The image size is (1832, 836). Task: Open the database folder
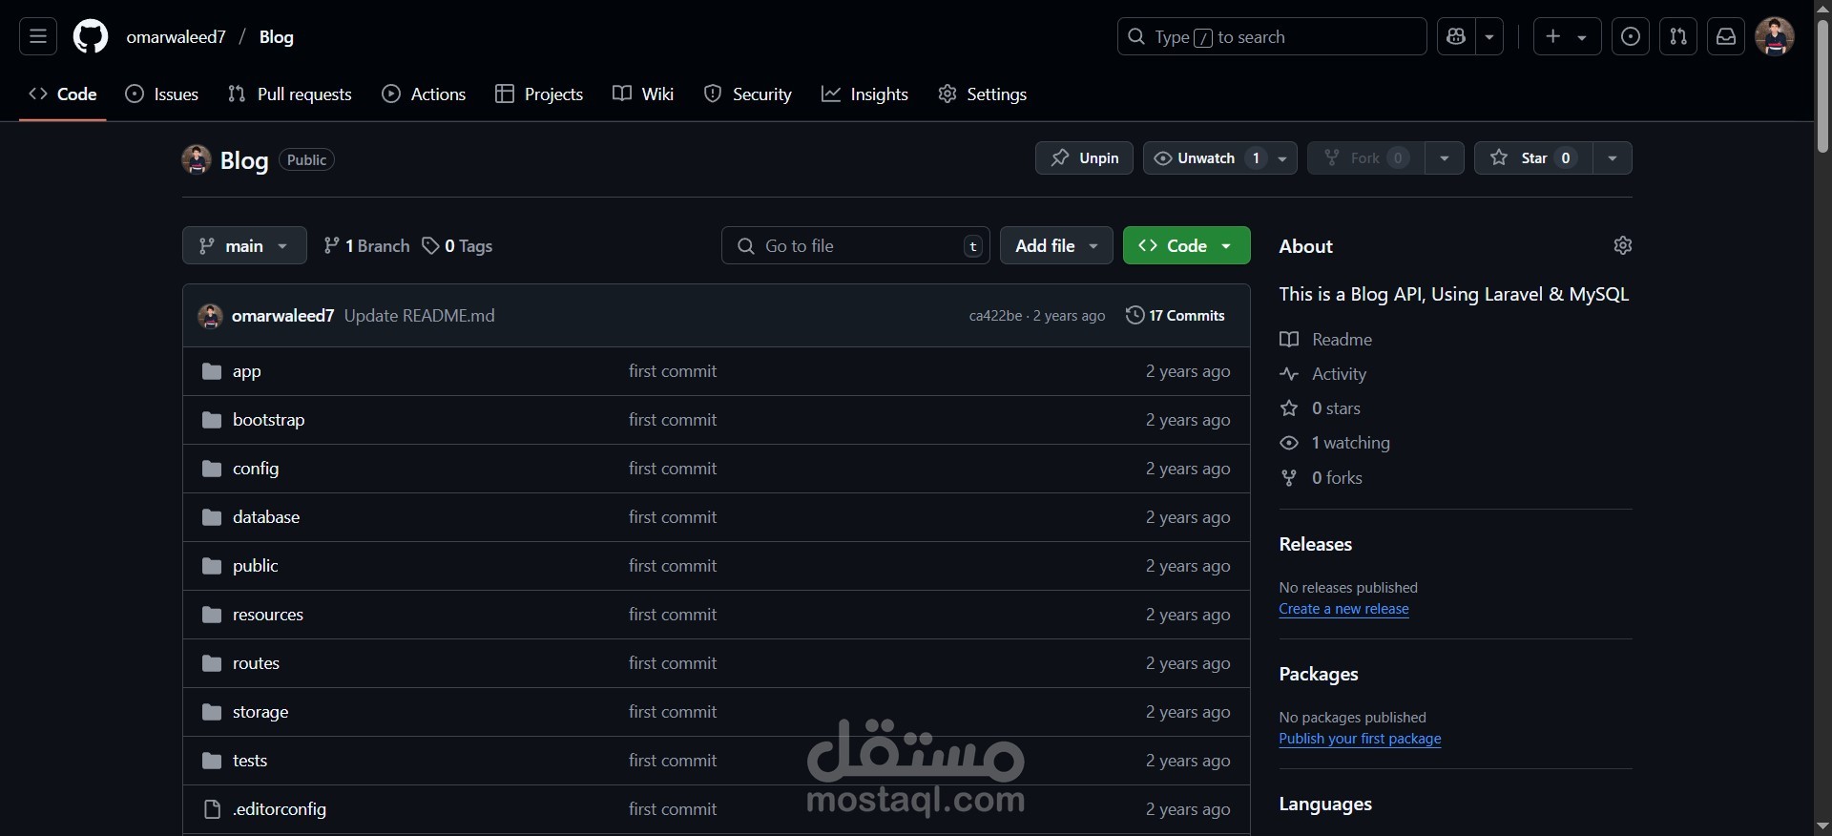(266, 517)
